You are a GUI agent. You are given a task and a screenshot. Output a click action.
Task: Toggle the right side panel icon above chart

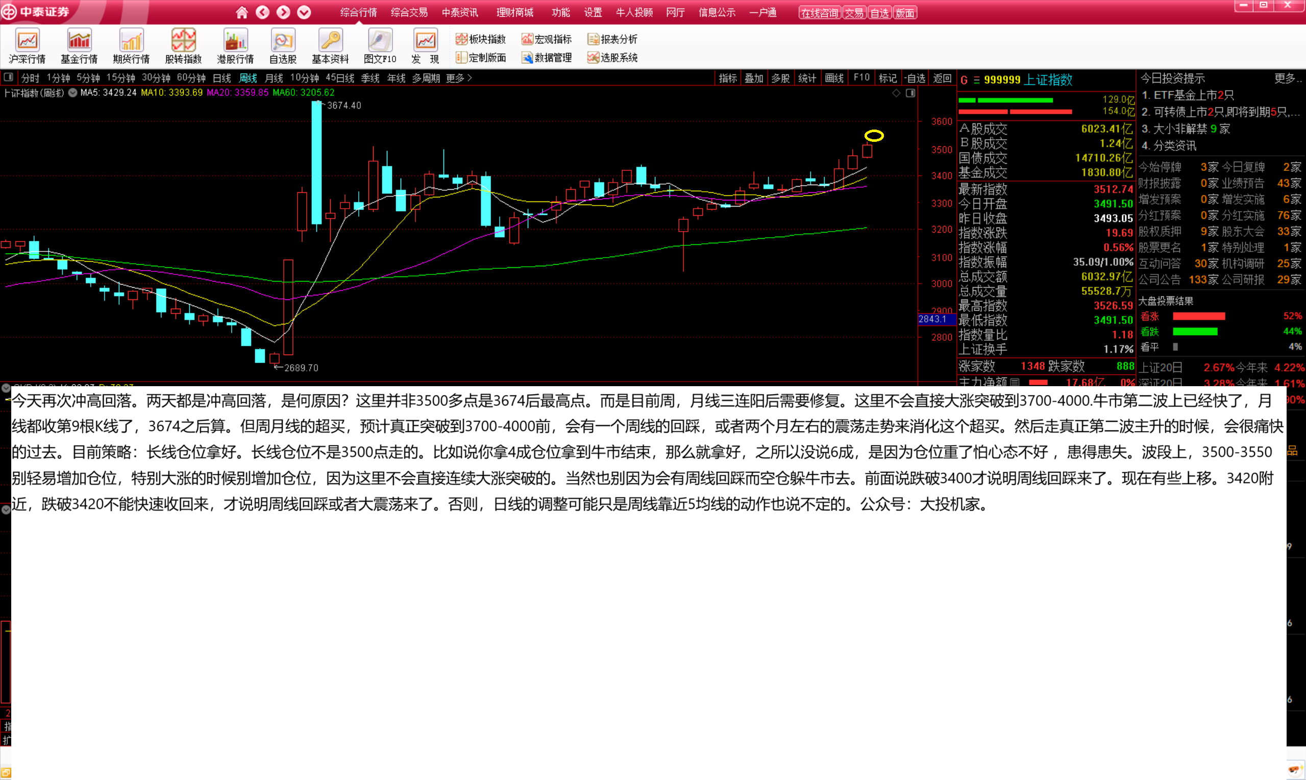tap(910, 93)
